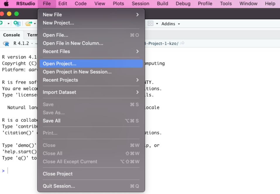The image size is (280, 194).
Task: Open the new file type dropdown arrow
Action: 8,24
